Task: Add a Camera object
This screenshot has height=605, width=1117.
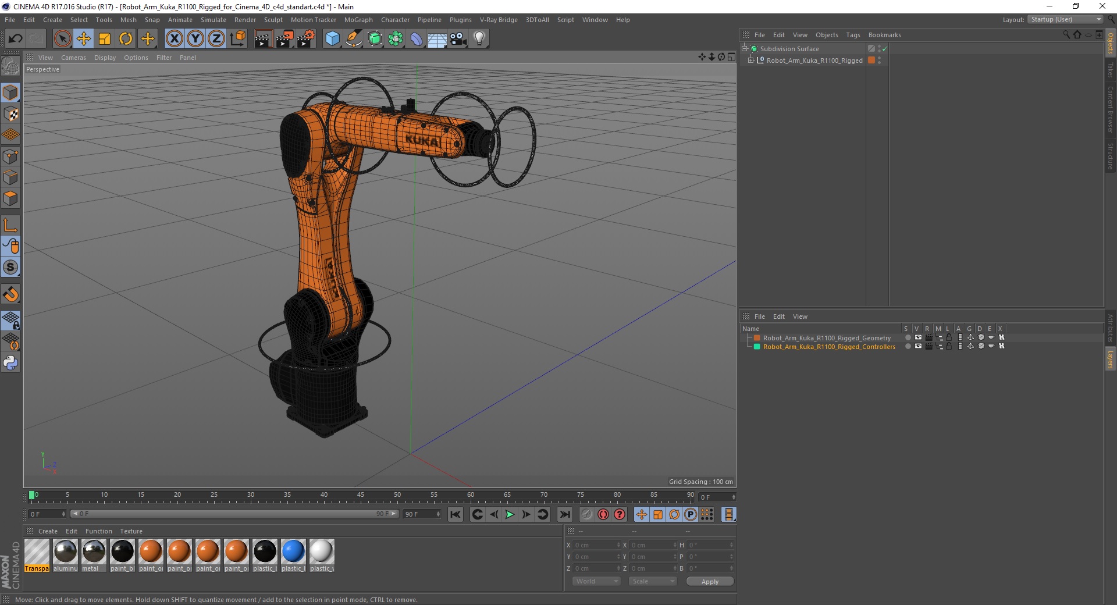Action: pyautogui.click(x=458, y=39)
